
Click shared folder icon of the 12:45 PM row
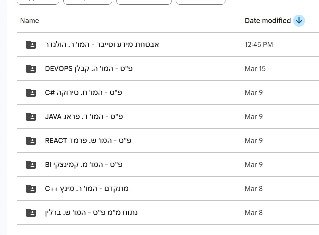31,45
